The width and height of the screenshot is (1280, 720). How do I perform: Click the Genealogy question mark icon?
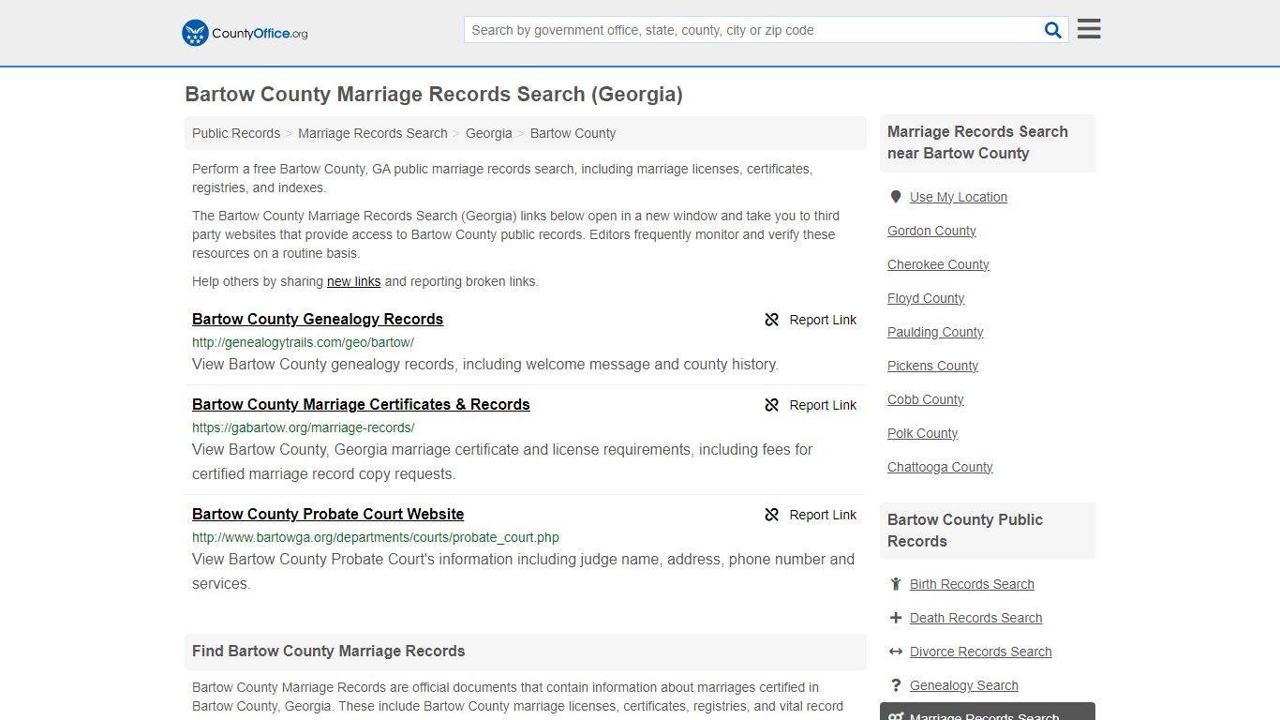pos(896,685)
